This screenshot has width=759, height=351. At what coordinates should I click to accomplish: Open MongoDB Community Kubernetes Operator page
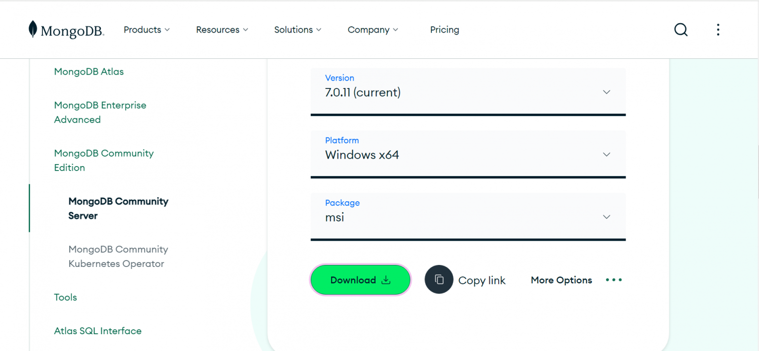(118, 256)
